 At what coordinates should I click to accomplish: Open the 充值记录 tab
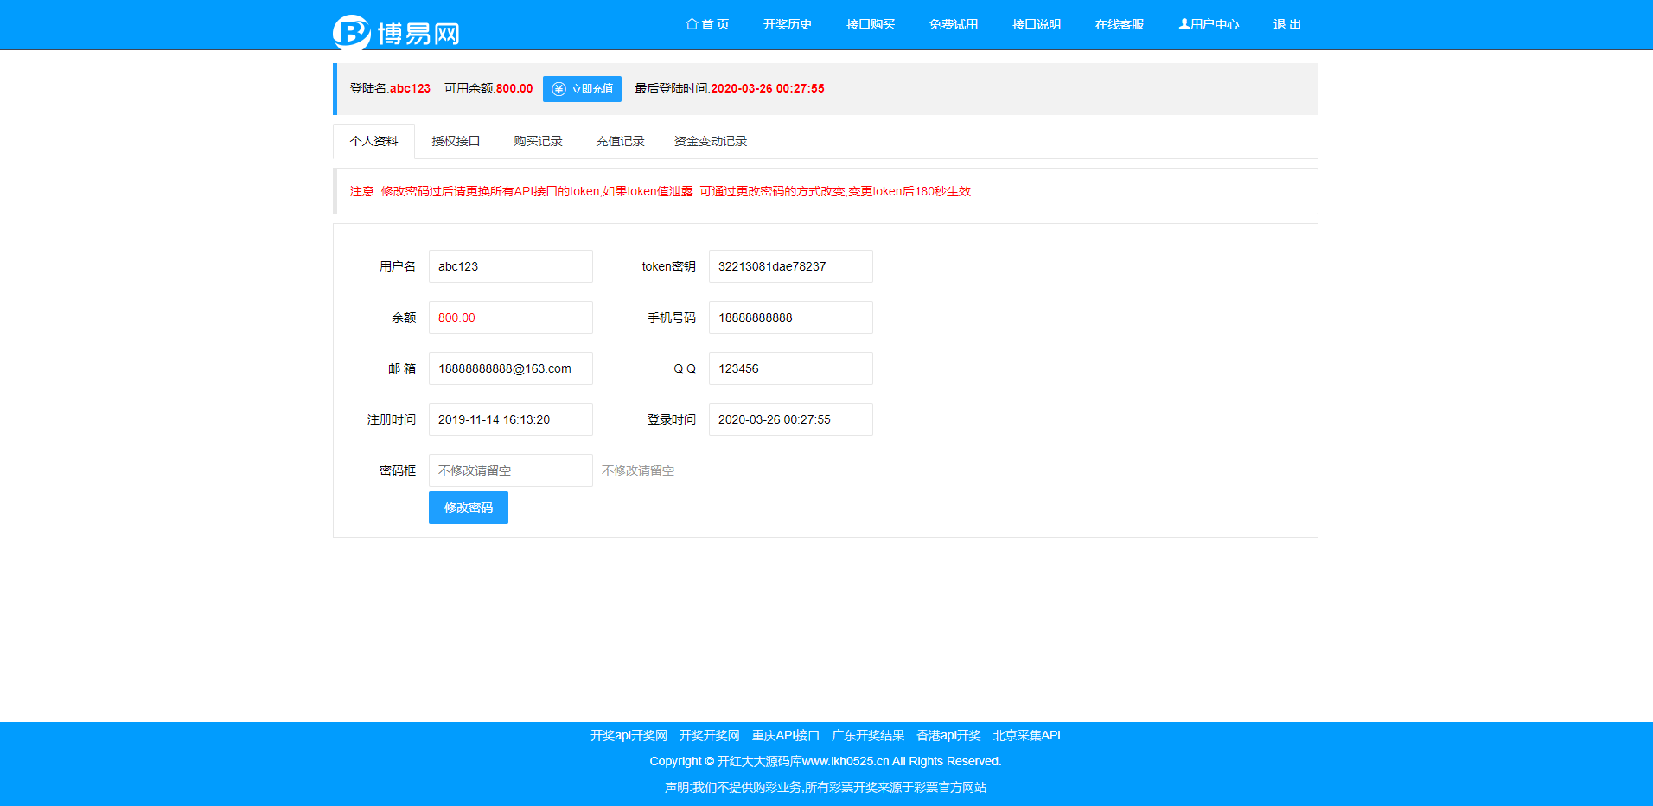[x=620, y=141]
